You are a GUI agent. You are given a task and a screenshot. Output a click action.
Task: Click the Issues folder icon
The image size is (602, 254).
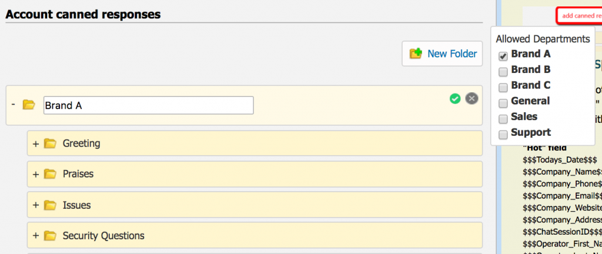point(50,206)
